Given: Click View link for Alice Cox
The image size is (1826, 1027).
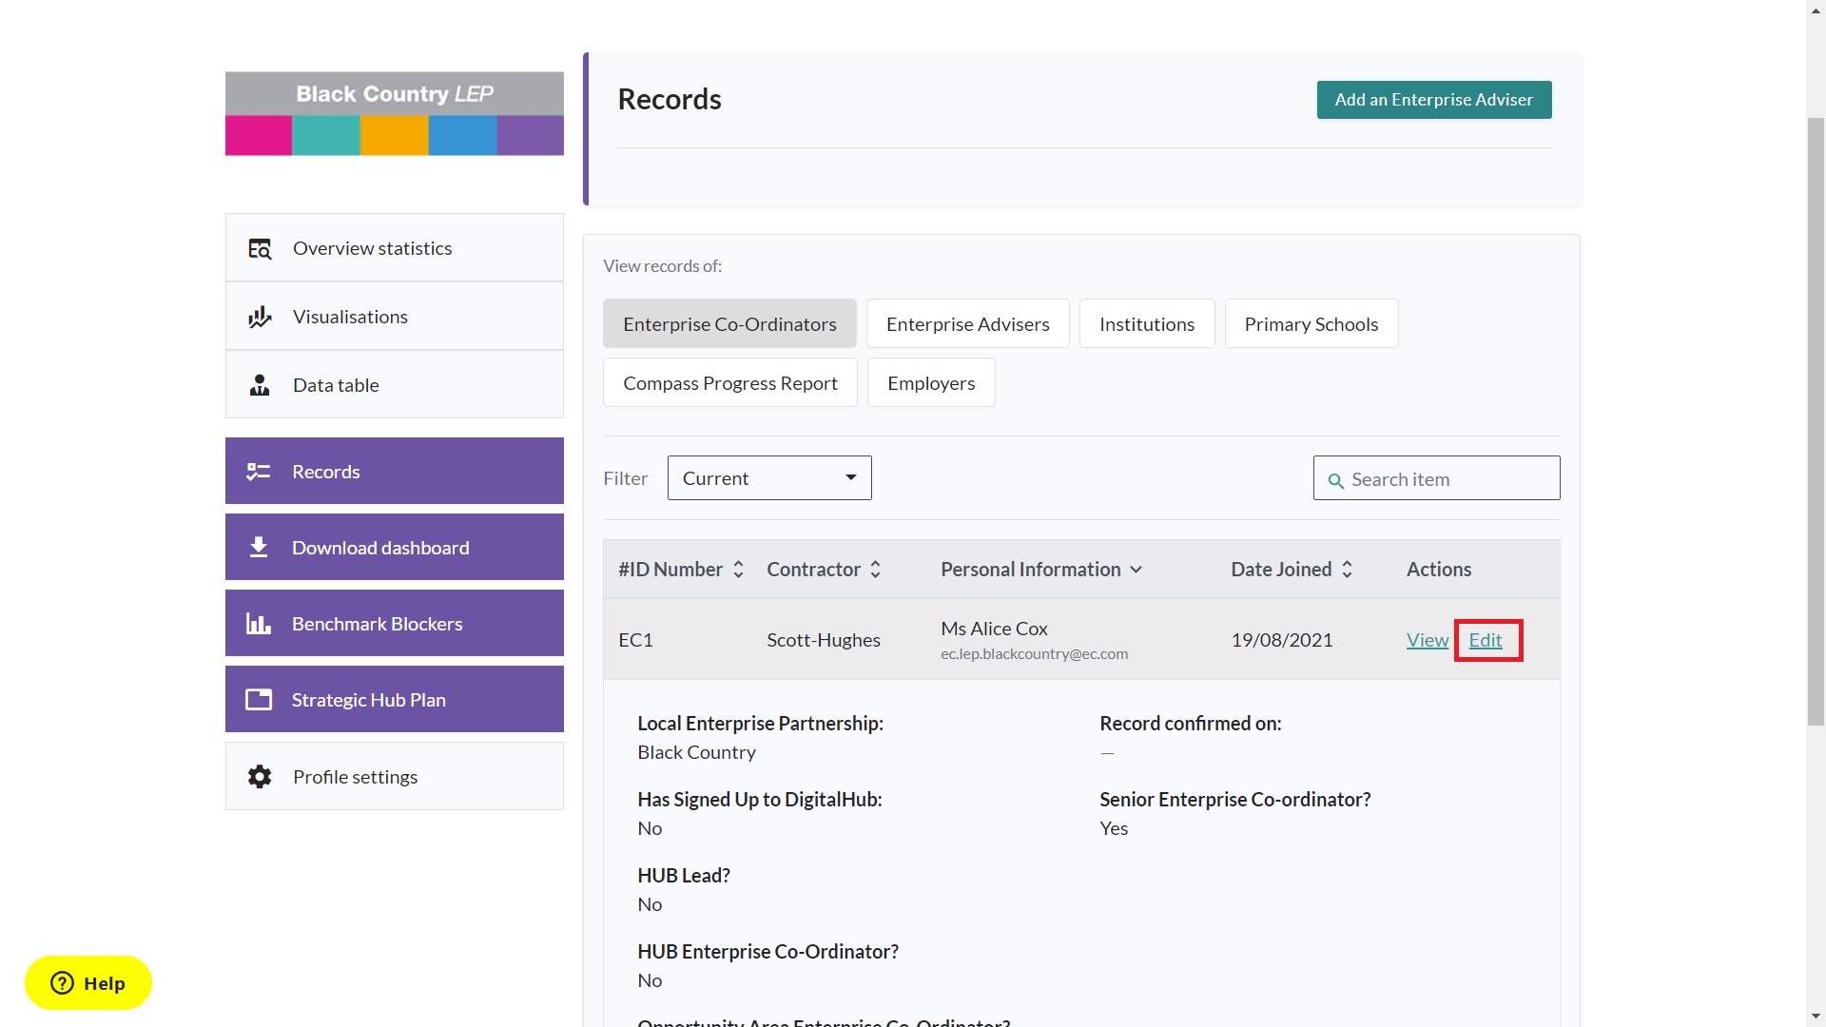Looking at the screenshot, I should coord(1428,640).
